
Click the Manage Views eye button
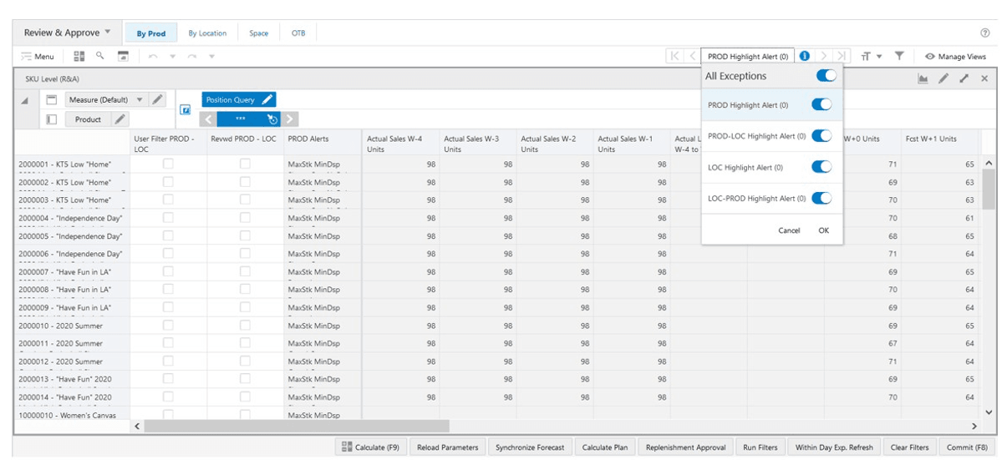click(x=955, y=56)
